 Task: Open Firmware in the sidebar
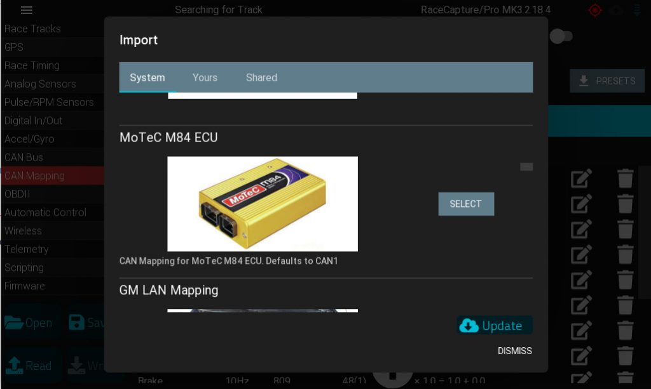52,286
